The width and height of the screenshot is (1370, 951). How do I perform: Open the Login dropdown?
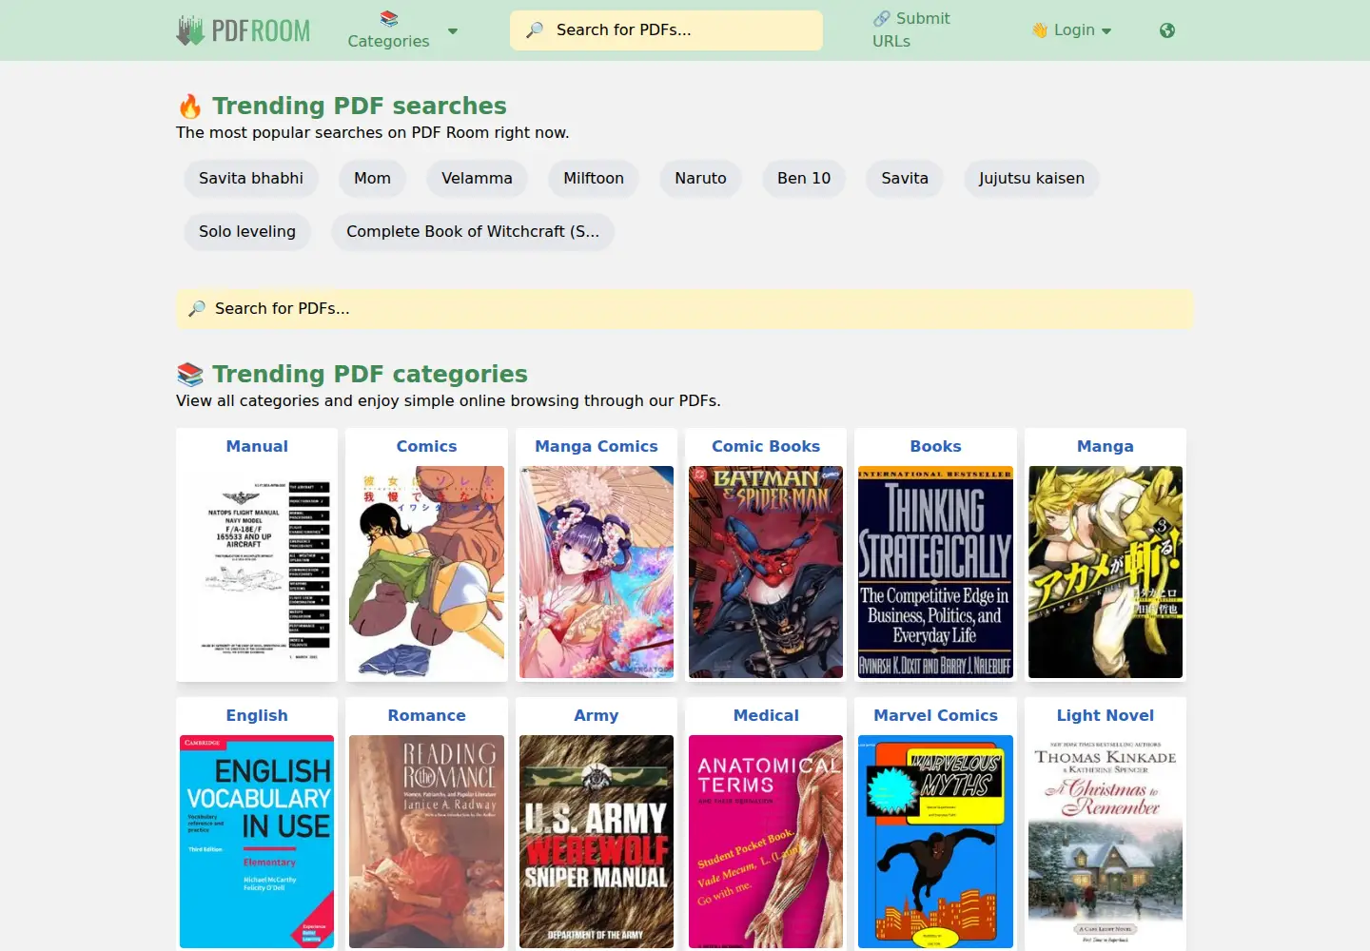(1072, 30)
